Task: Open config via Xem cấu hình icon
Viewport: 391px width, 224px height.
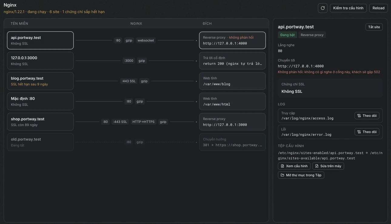Action: pos(282,166)
